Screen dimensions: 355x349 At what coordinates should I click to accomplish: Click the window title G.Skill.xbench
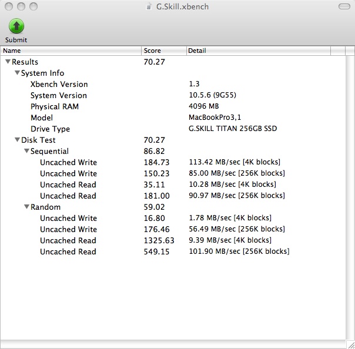click(182, 7)
